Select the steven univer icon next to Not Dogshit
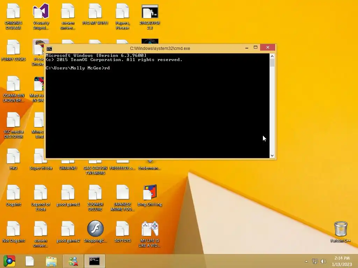The height and width of the screenshot is (268, 358). (x=41, y=234)
